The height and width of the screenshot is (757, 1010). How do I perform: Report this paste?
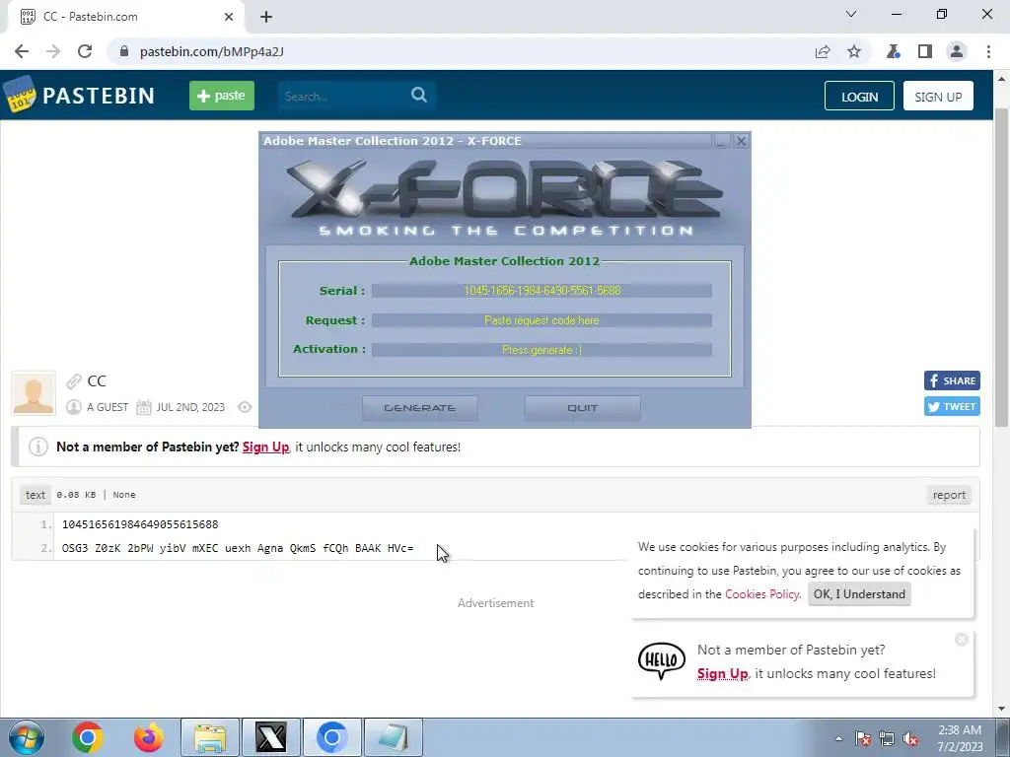tap(949, 495)
